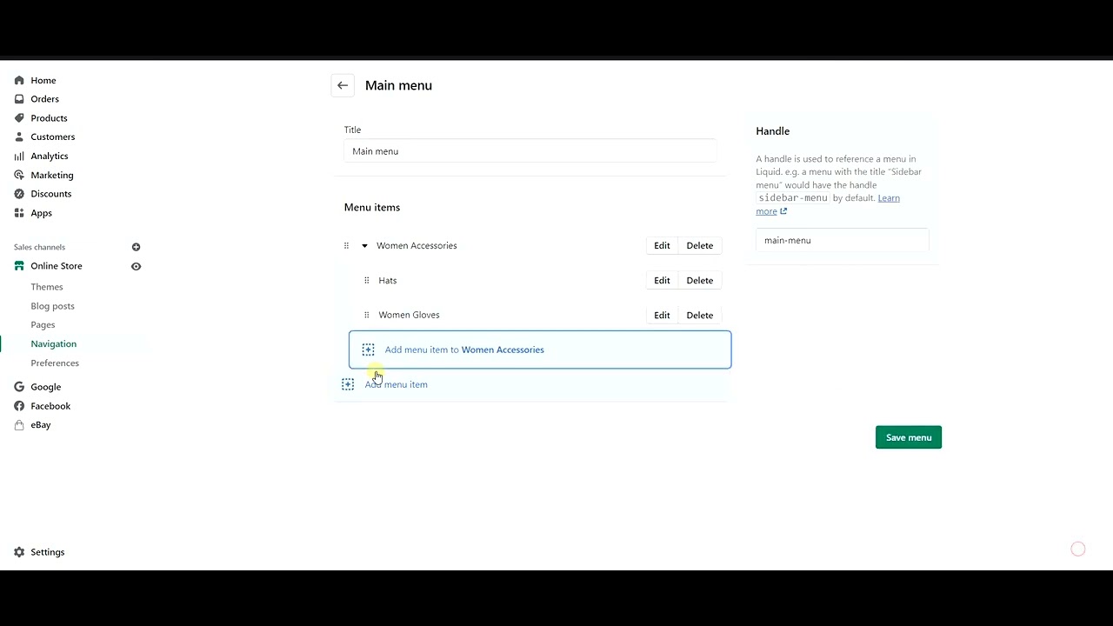Click the Orders inbox icon
1113x626 pixels.
[x=19, y=99]
